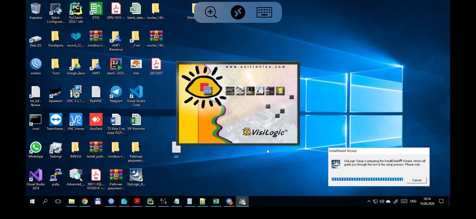Show the on-screen keyboard from remote toolbar
This screenshot has height=219, width=476.
click(x=264, y=12)
